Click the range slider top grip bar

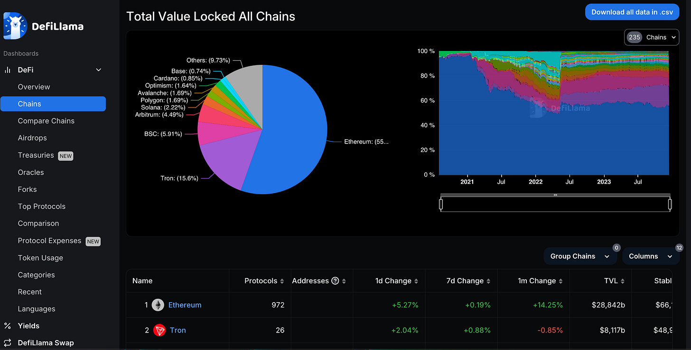pos(555,195)
